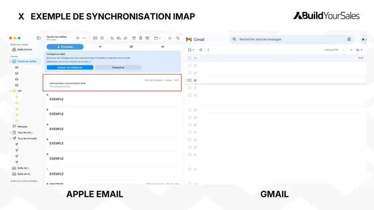Collapse the VIP section chevron
Screen dimensions: 374x210
[x=10, y=91]
